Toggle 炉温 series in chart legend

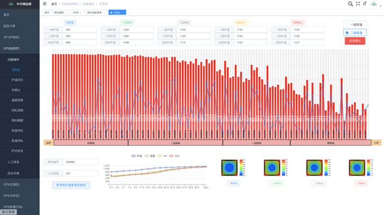click(x=137, y=156)
